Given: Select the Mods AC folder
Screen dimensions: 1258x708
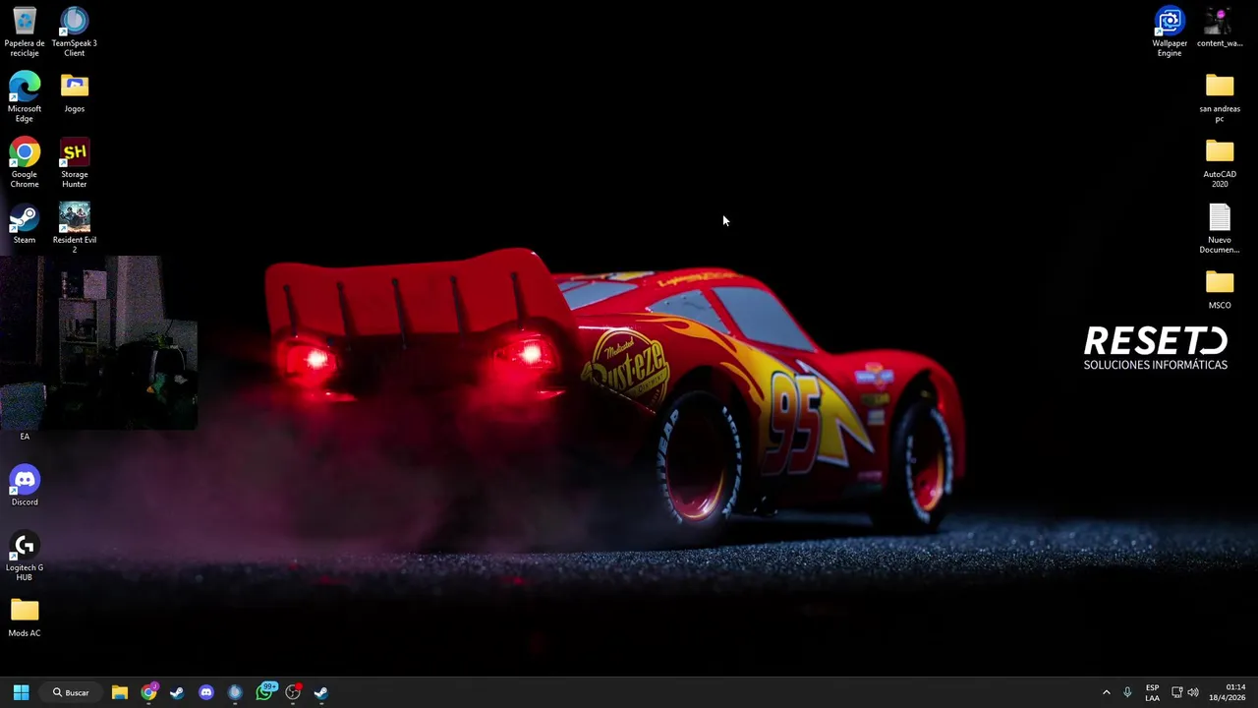Looking at the screenshot, I should coord(25,618).
